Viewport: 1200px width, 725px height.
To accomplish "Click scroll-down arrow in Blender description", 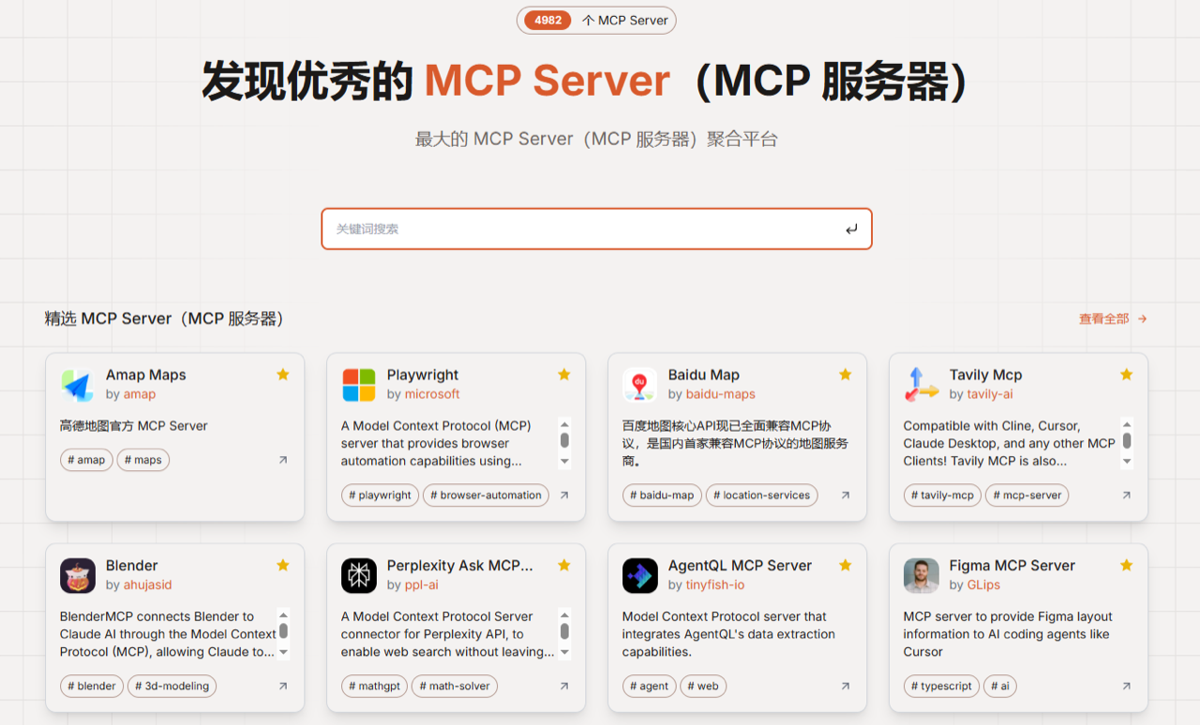I will tap(283, 653).
